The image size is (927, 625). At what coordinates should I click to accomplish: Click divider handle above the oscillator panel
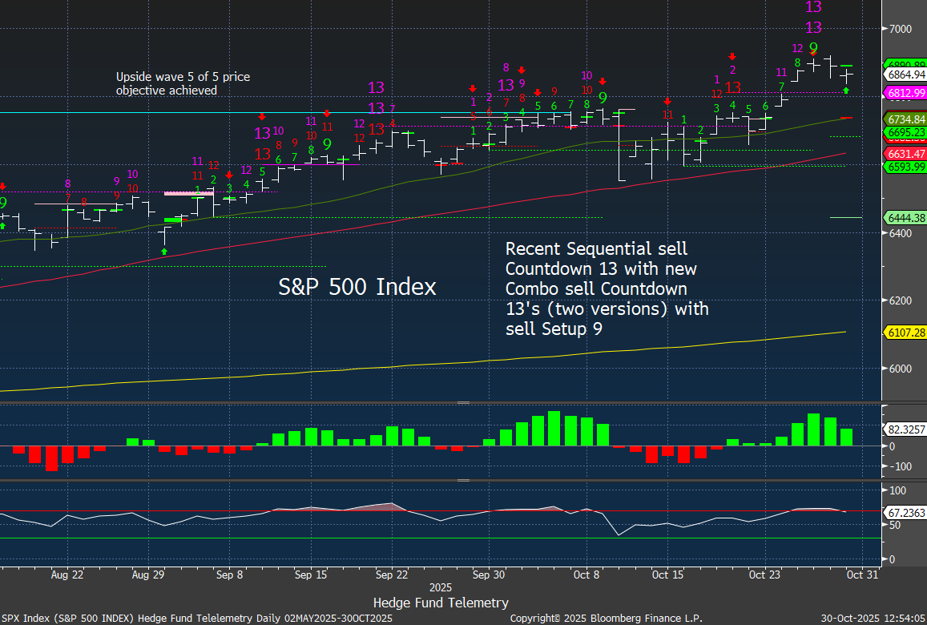tap(463, 481)
